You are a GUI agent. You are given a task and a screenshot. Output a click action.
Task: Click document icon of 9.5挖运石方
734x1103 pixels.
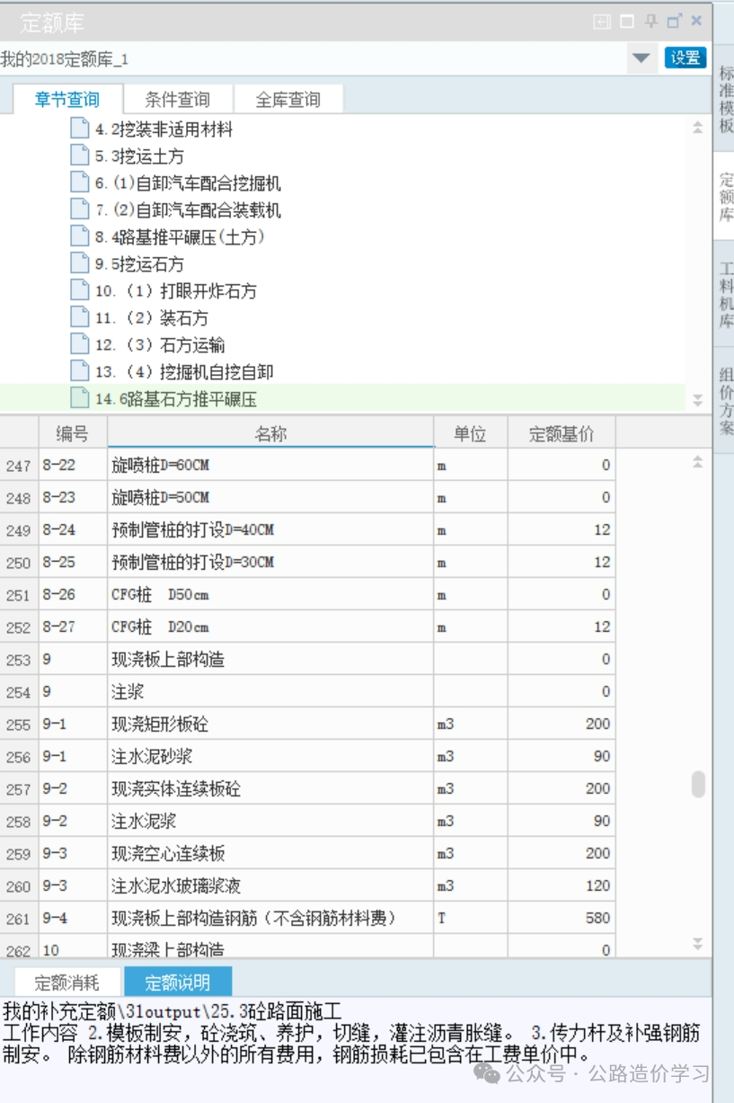80,263
